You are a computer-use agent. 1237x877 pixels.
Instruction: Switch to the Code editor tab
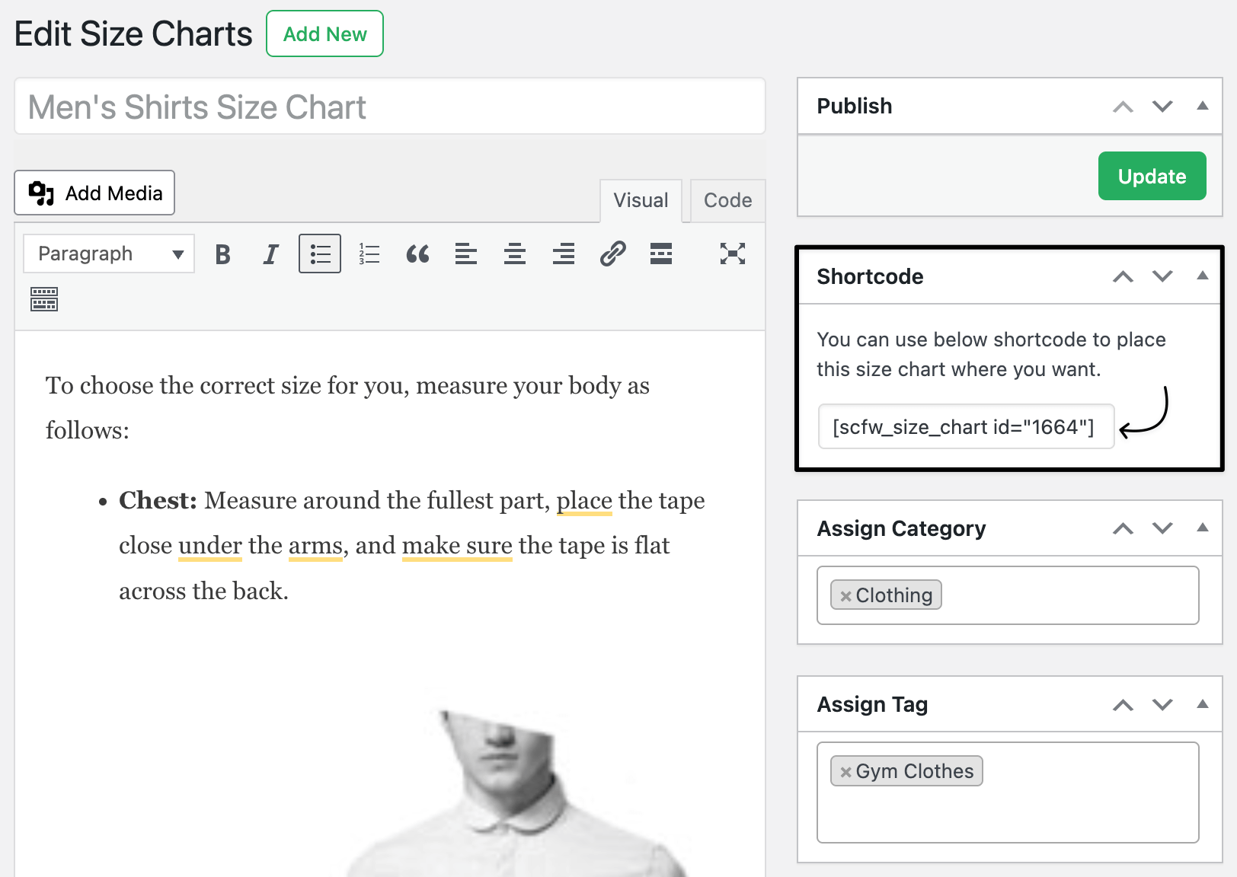click(727, 200)
